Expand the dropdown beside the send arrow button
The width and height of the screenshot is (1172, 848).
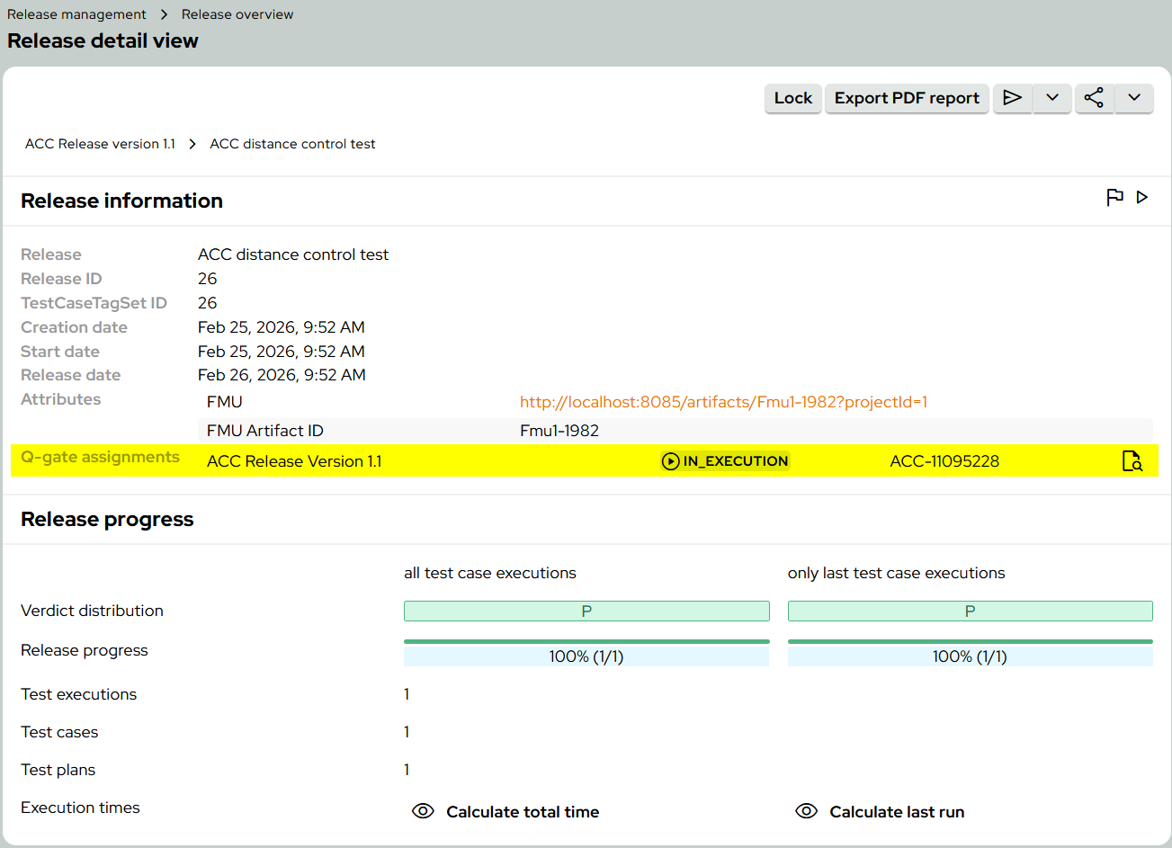[1051, 98]
